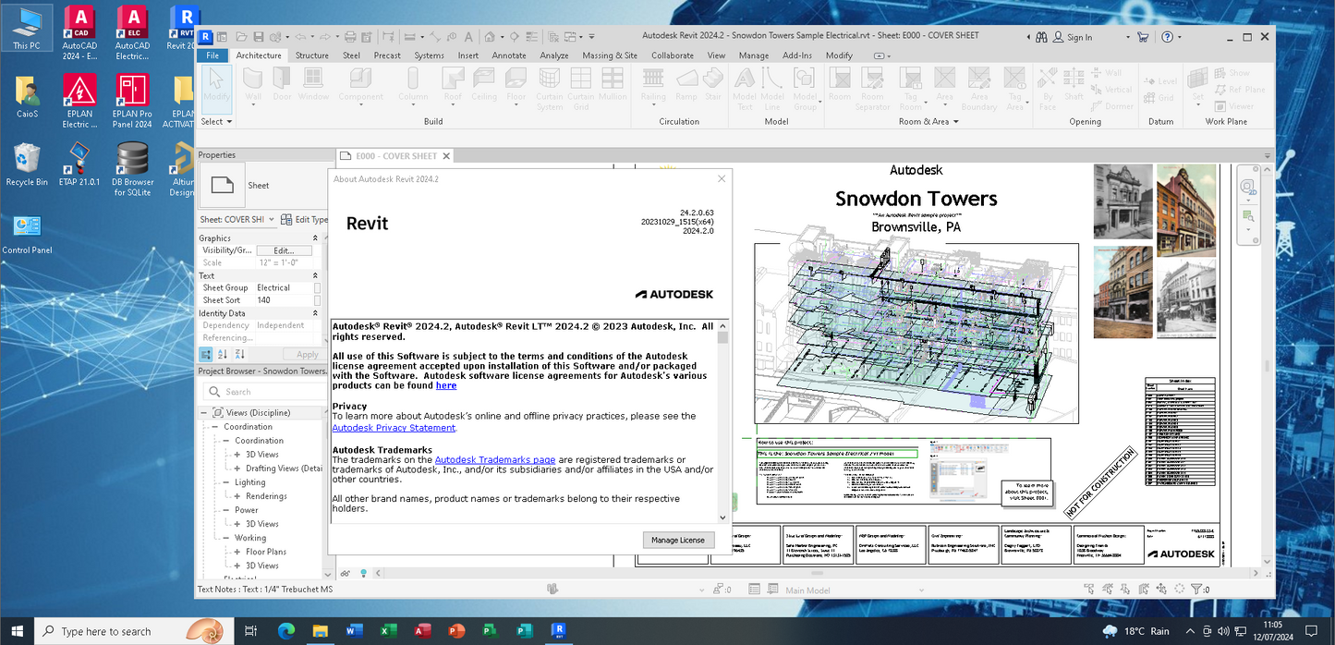Viewport: 1335px width, 645px height.
Task: Select the Ref Plane tool
Action: 1238,90
